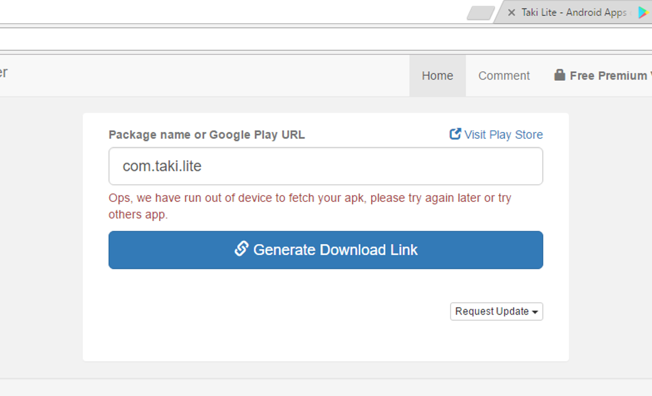Expand the Request Update dropdown
Screen dimensions: 652x396
click(x=492, y=311)
